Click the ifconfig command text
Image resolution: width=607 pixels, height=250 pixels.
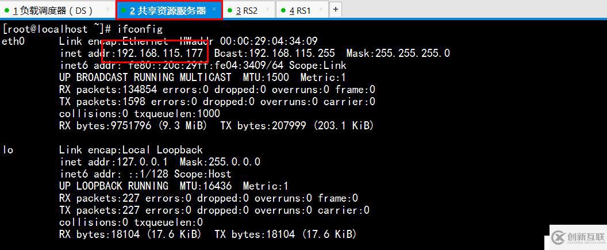click(x=140, y=29)
